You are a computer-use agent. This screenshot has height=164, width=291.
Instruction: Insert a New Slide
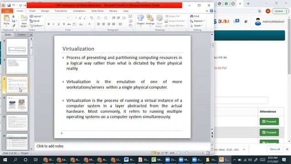[24, 21]
